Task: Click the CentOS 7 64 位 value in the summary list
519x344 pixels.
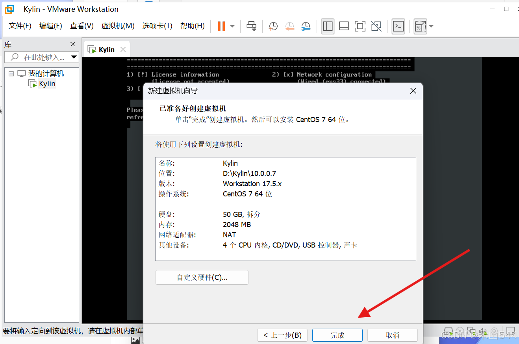Action: pyautogui.click(x=247, y=194)
